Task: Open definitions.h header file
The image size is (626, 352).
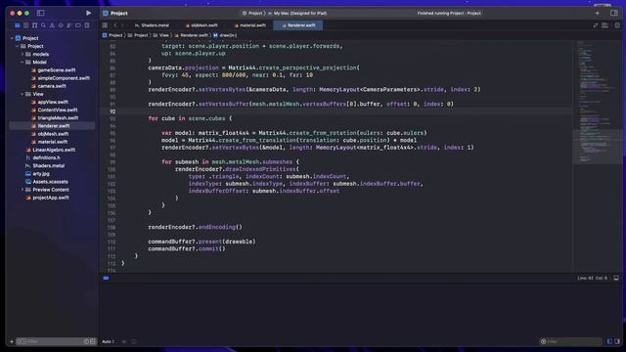Action: (43, 158)
